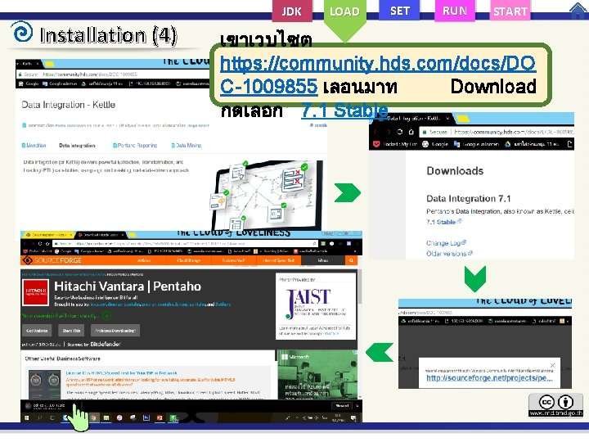Image resolution: width=589 pixels, height=442 pixels.
Task: Click the Microsoft Azure advertisement
Action: point(317,374)
